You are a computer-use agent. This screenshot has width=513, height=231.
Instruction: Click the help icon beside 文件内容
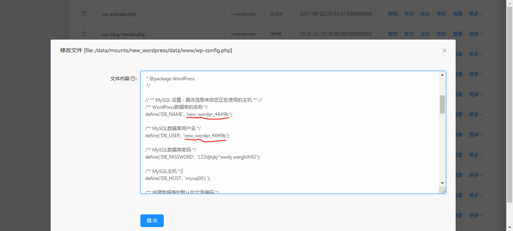[133, 79]
